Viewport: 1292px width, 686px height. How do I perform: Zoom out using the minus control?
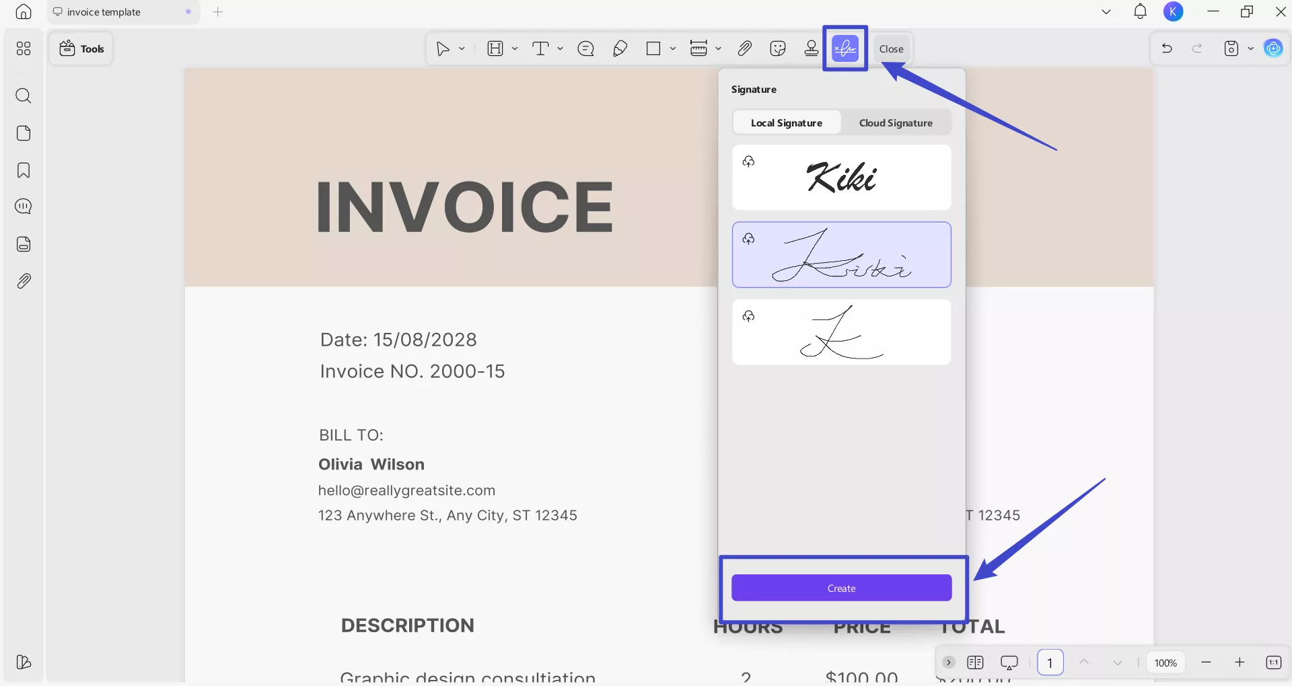[x=1206, y=662]
